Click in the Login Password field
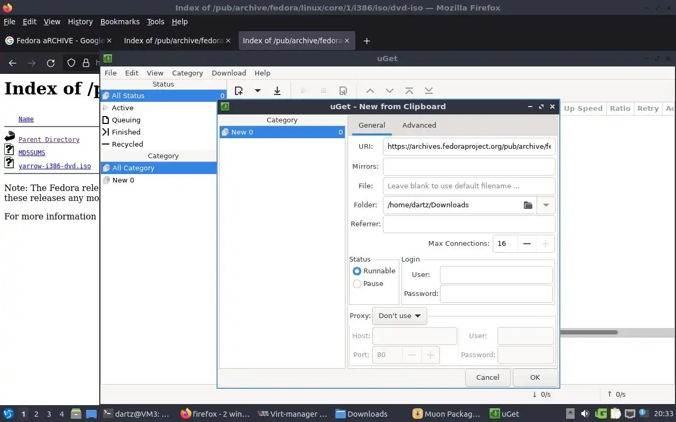The width and height of the screenshot is (676, 422). 496,294
